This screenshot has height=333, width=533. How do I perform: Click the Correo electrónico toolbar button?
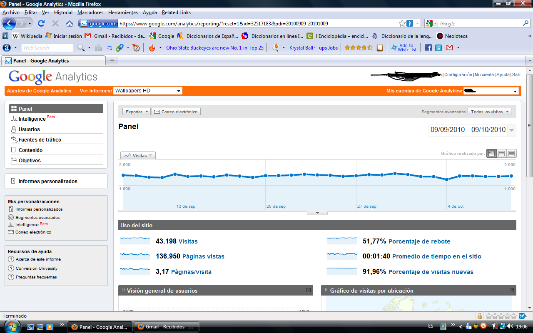[x=176, y=112]
